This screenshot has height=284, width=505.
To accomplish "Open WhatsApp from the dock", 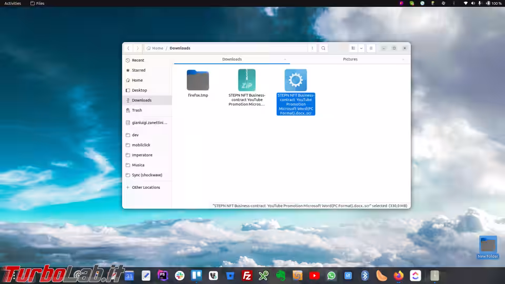I will [331, 276].
